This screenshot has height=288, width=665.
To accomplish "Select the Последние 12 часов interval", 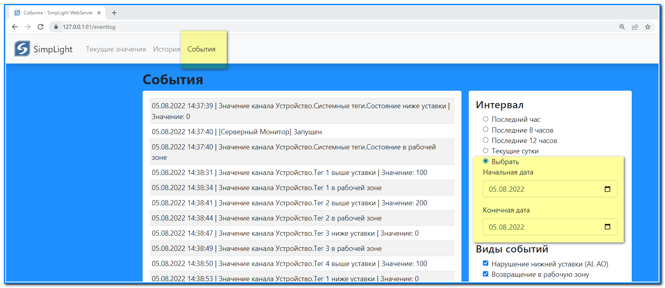I will tap(486, 140).
